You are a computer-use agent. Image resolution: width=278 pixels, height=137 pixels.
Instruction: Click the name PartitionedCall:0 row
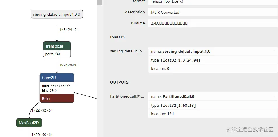pyautogui.click(x=213, y=96)
